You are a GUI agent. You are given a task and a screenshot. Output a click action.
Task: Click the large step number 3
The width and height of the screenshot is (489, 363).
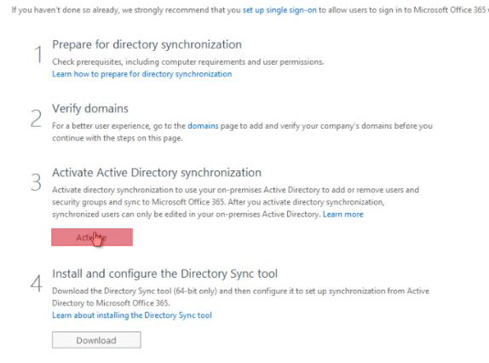(36, 182)
